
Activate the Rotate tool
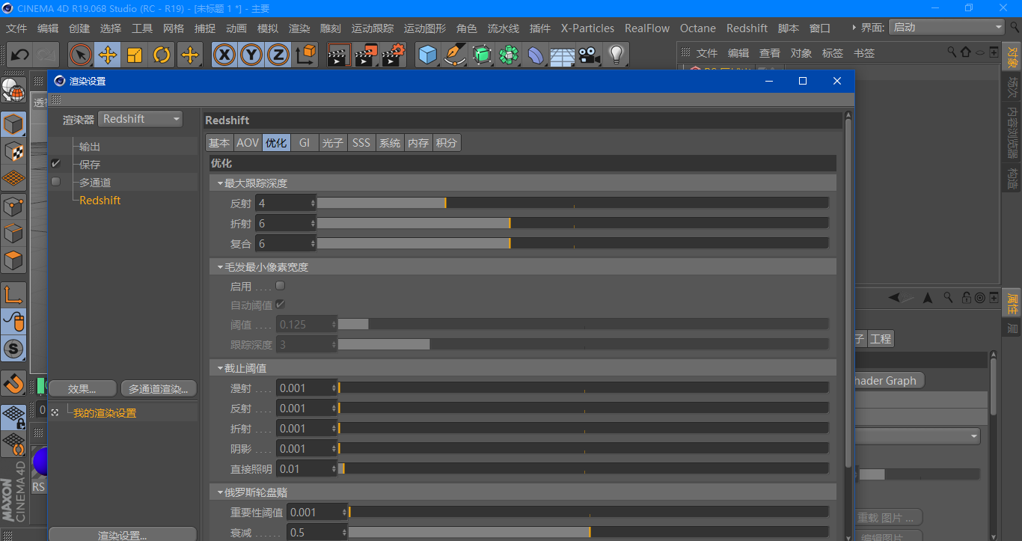coord(162,55)
